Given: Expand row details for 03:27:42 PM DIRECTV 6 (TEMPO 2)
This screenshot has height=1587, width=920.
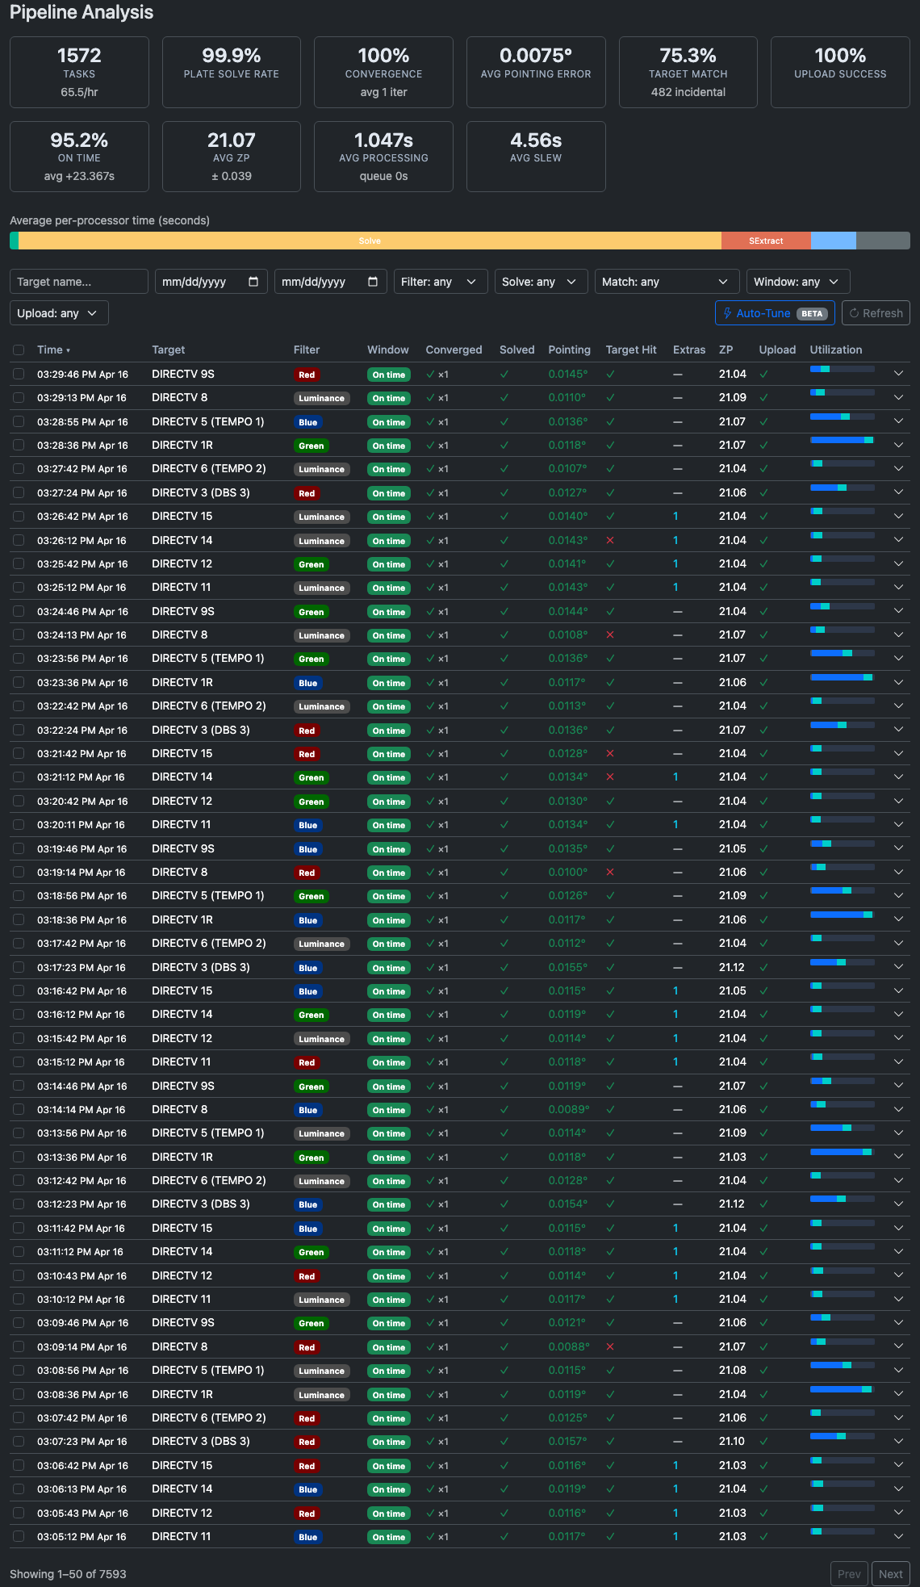Looking at the screenshot, I should (898, 469).
